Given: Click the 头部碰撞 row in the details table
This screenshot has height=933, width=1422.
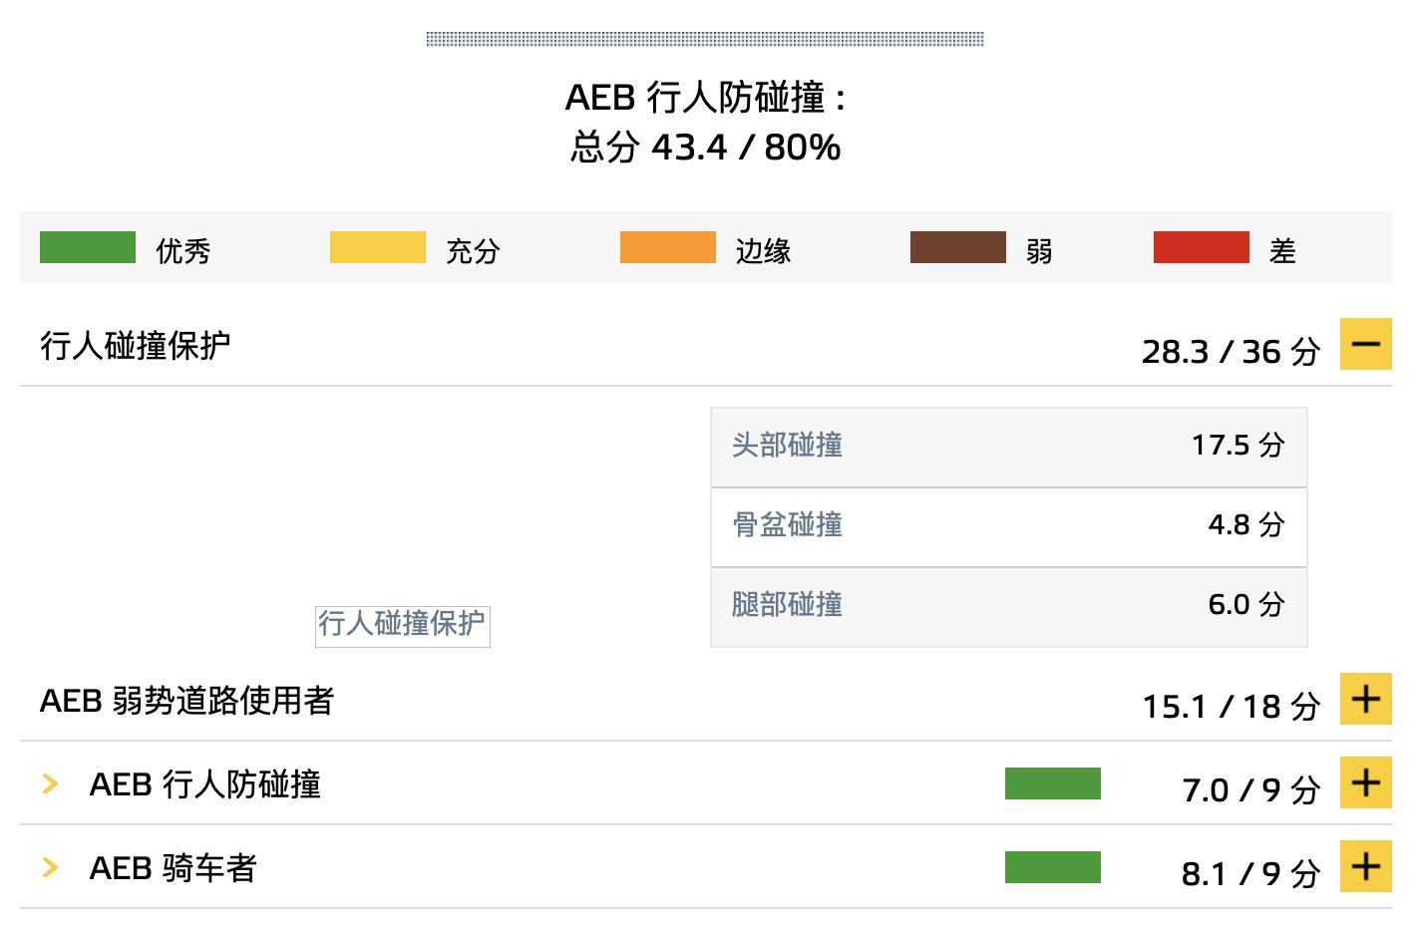Looking at the screenshot, I should [x=1008, y=448].
